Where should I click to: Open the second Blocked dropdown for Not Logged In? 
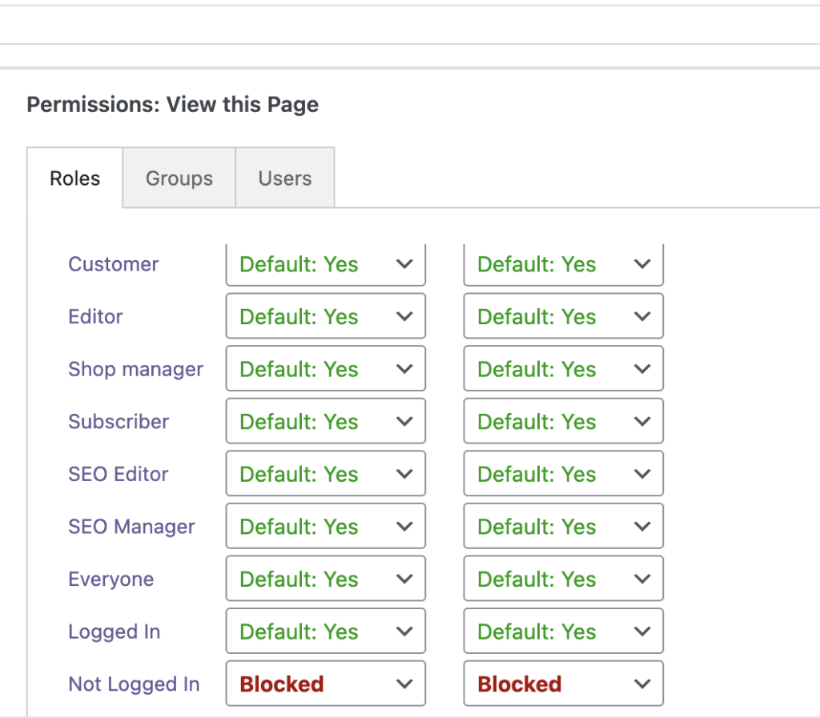(x=563, y=683)
